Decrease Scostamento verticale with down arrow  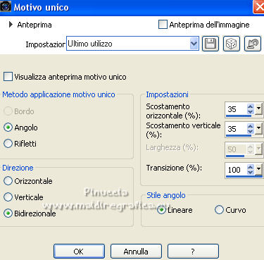(x=251, y=131)
